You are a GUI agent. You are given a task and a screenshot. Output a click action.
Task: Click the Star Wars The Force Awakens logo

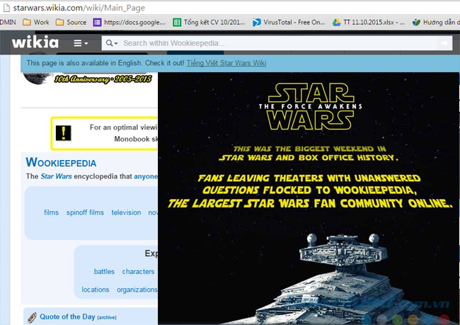310,106
